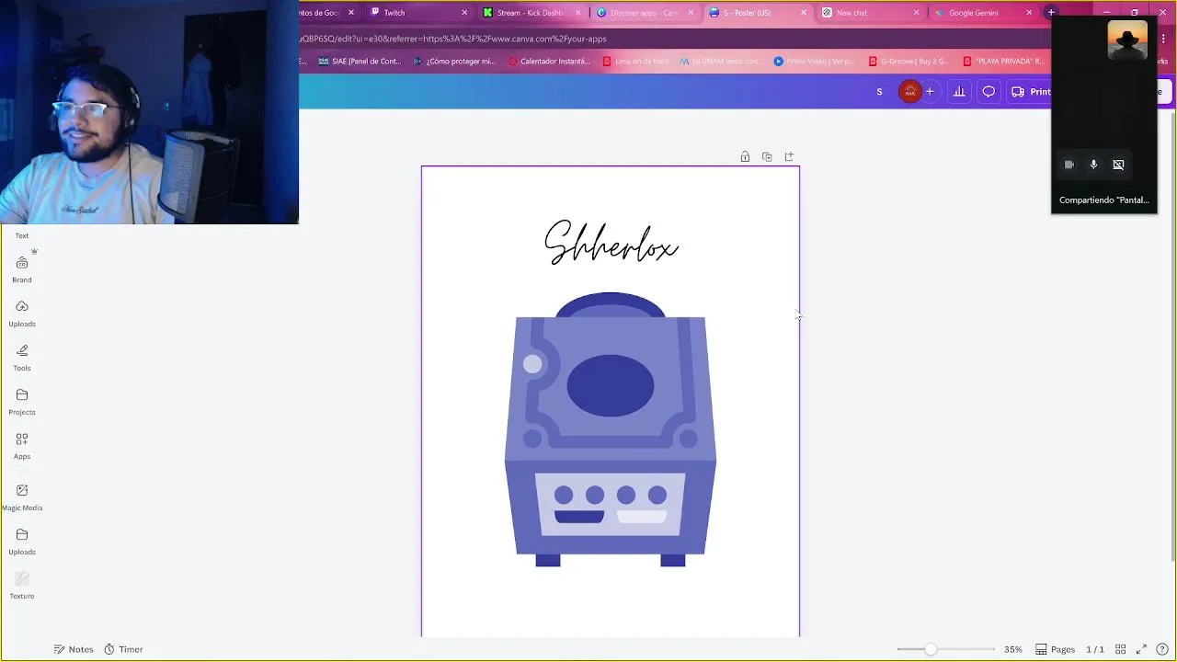Open the G-Groove Buy 2 G bookmark
This screenshot has height=662, width=1177.
click(x=908, y=62)
